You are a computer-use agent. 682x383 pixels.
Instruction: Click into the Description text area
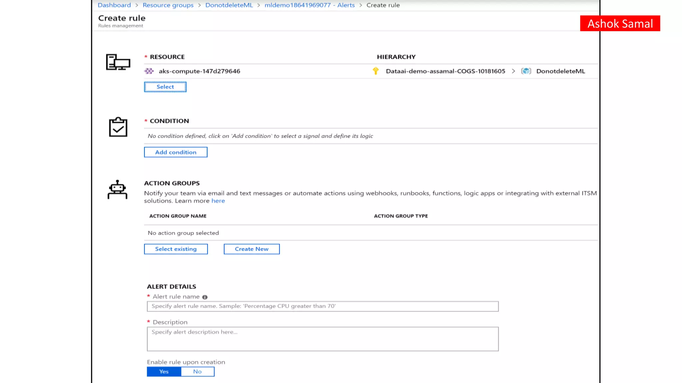(322, 339)
